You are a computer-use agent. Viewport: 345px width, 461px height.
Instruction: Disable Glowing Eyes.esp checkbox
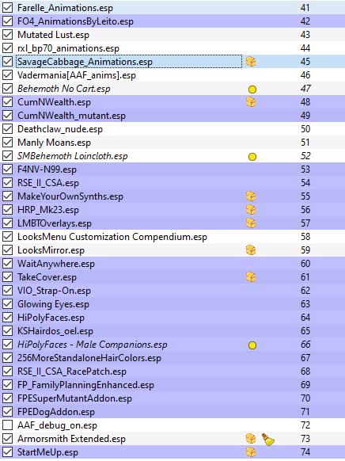coord(7,304)
